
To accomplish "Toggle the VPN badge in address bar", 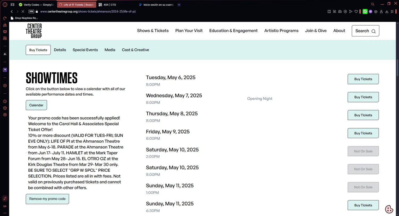I will (31, 11).
